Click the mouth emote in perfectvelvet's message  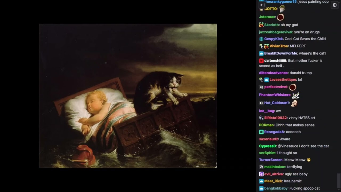[293, 87]
